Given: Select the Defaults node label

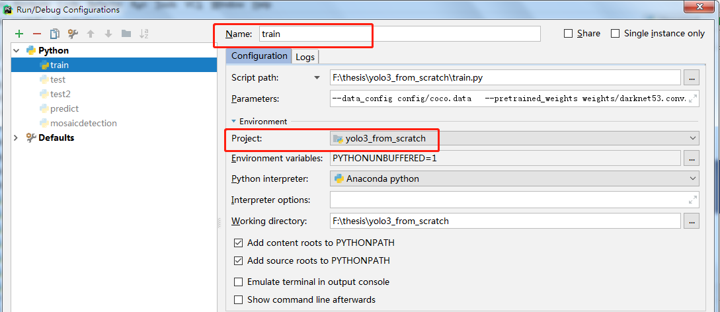Looking at the screenshot, I should click(56, 137).
